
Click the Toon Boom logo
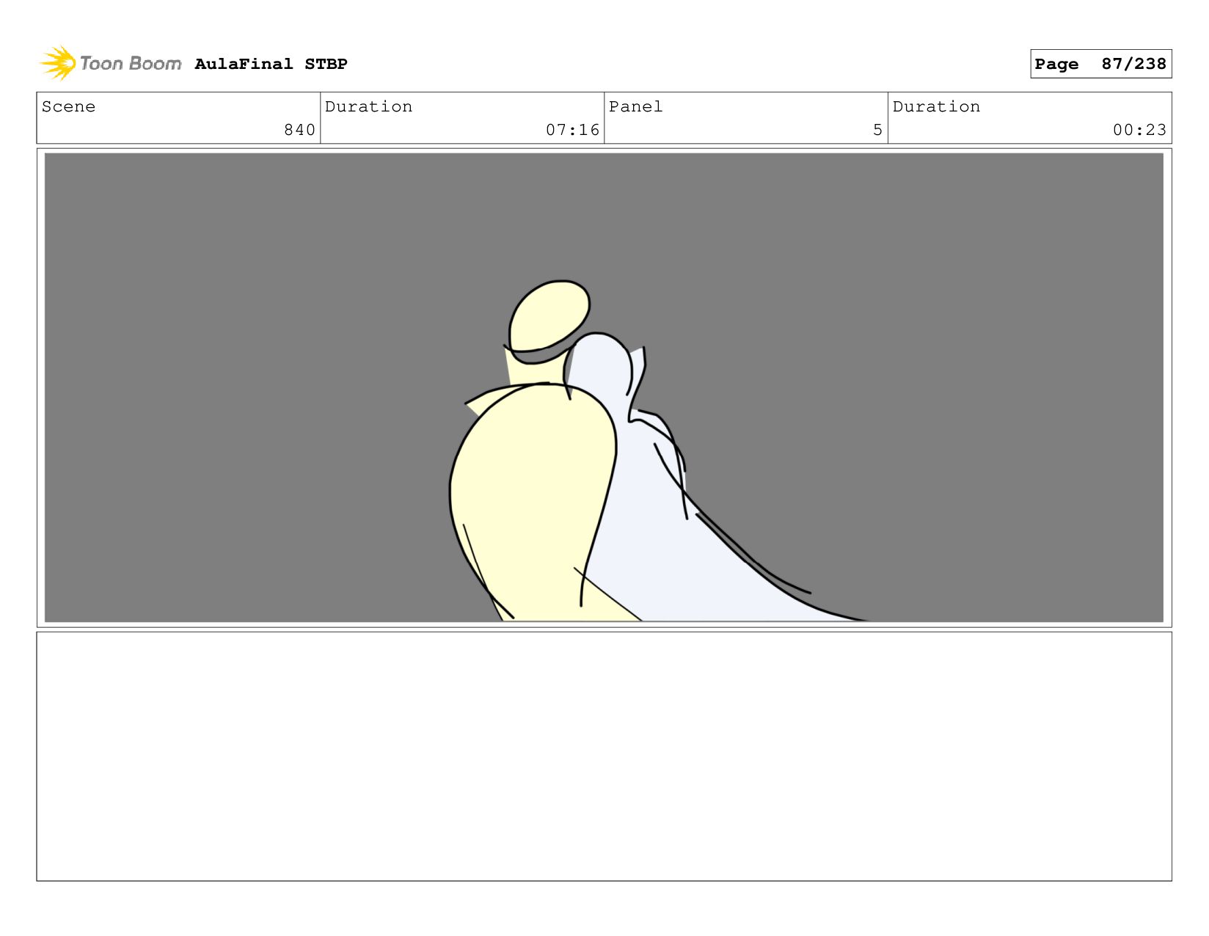(x=110, y=63)
